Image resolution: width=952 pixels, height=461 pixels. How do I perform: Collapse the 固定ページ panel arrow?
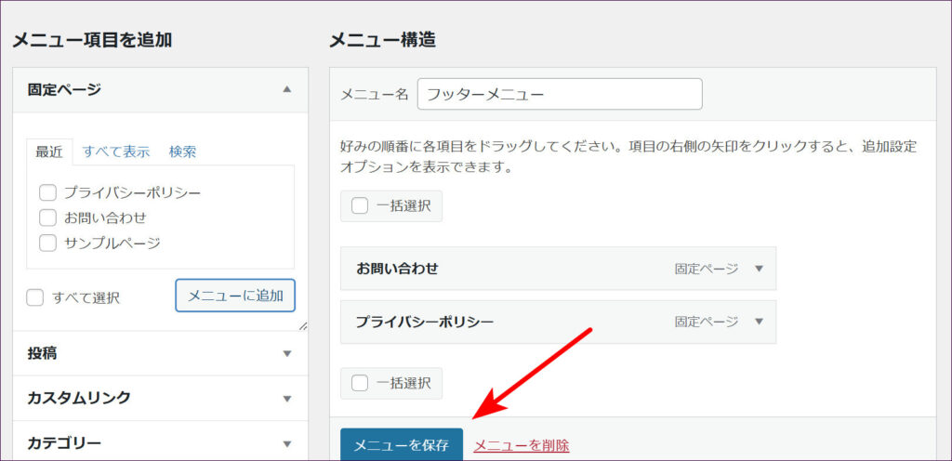(286, 89)
